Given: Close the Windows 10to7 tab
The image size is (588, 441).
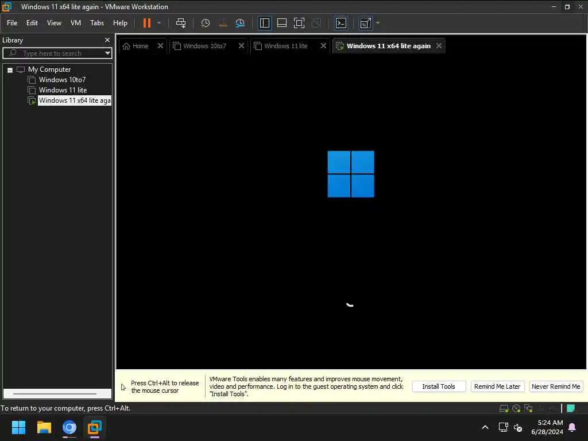Looking at the screenshot, I should pos(241,46).
